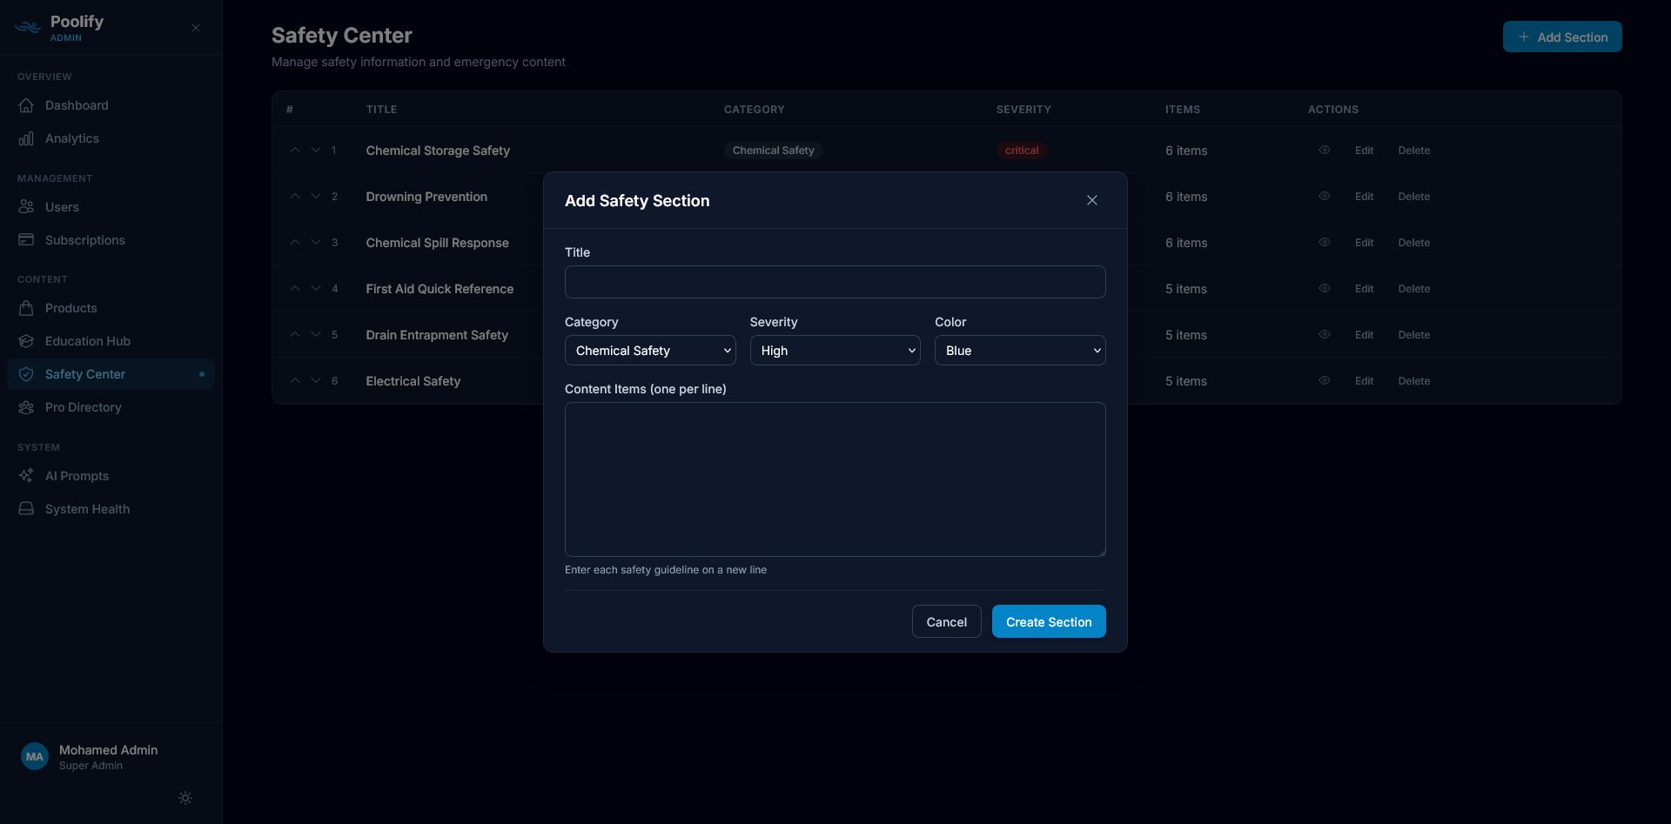Open Products using its bag icon

click(x=26, y=307)
